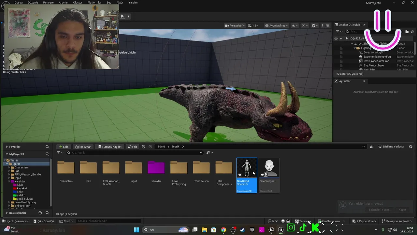Open the Revizyon Kontrolü dropdown
Viewport: 417px width, 235px height.
pos(397,221)
